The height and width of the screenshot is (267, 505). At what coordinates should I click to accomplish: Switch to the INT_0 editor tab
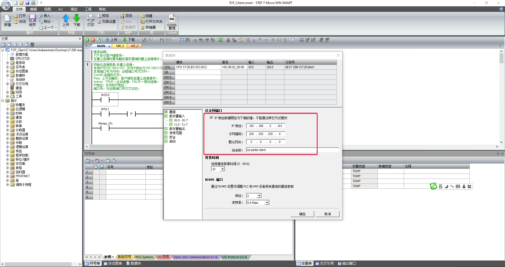point(135,46)
